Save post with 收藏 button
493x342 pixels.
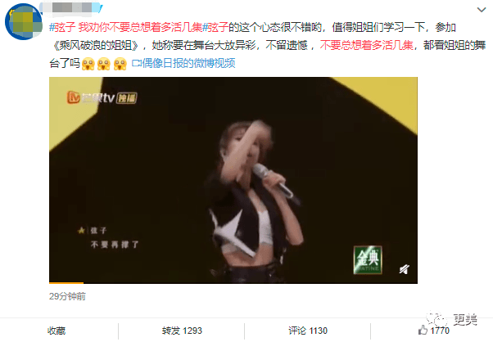(x=57, y=331)
